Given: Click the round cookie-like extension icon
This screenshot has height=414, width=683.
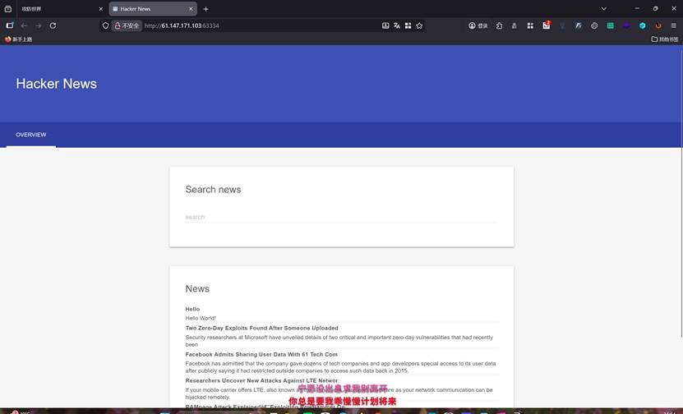Looking at the screenshot, I should click(x=594, y=25).
